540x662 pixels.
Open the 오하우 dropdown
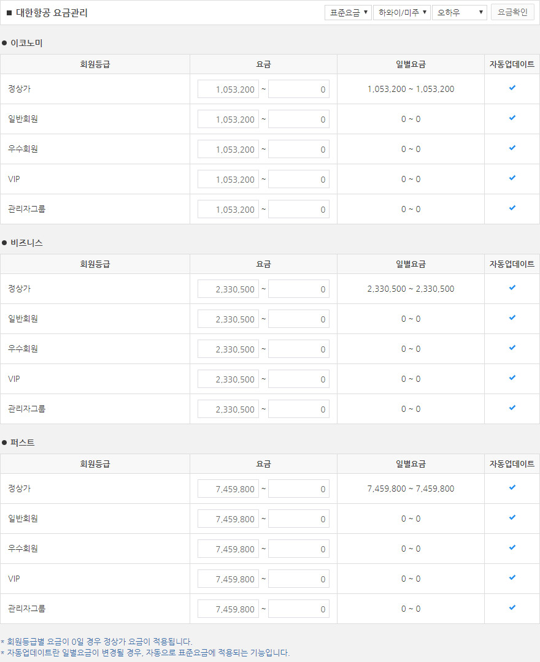459,13
